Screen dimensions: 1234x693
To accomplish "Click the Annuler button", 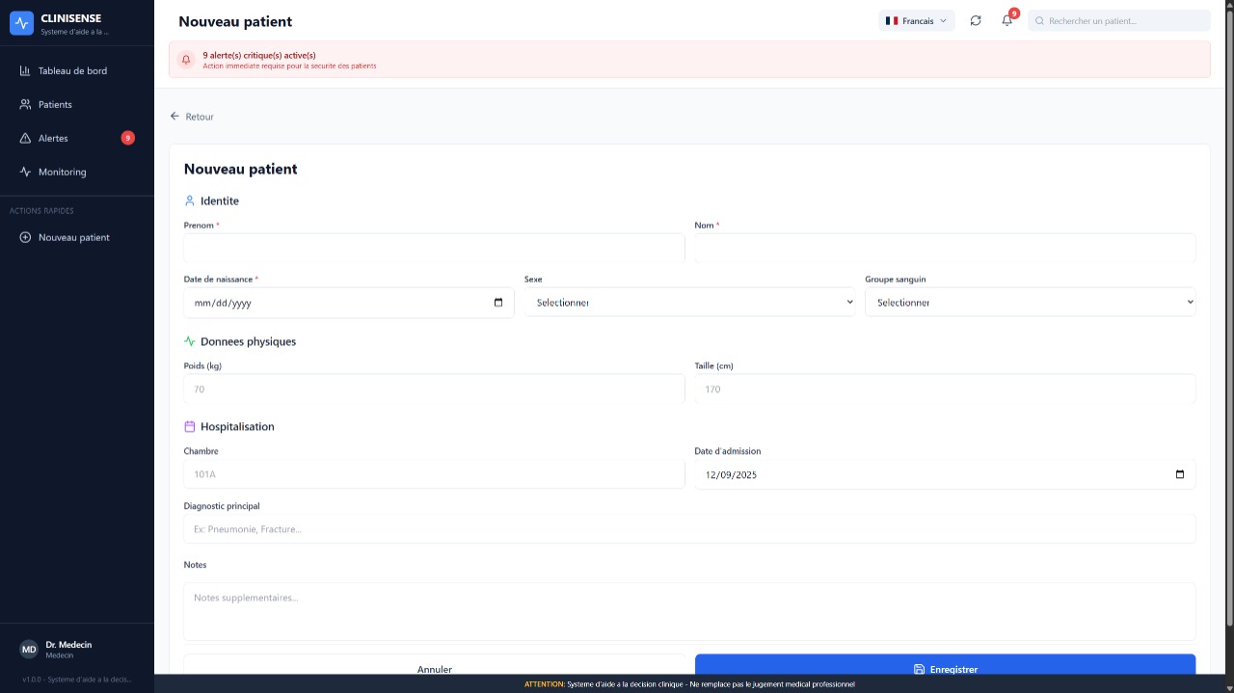I will tap(434, 665).
